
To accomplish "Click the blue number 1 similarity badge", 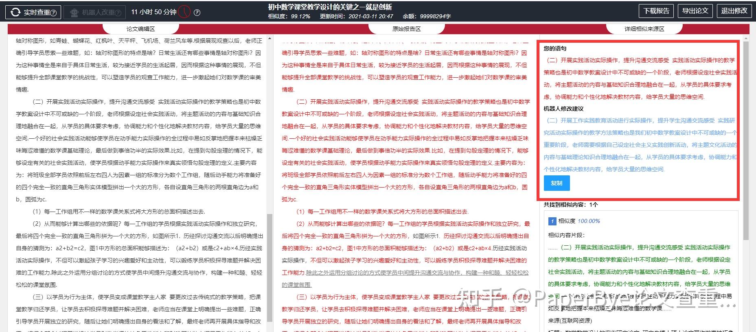I will pyautogui.click(x=552, y=221).
